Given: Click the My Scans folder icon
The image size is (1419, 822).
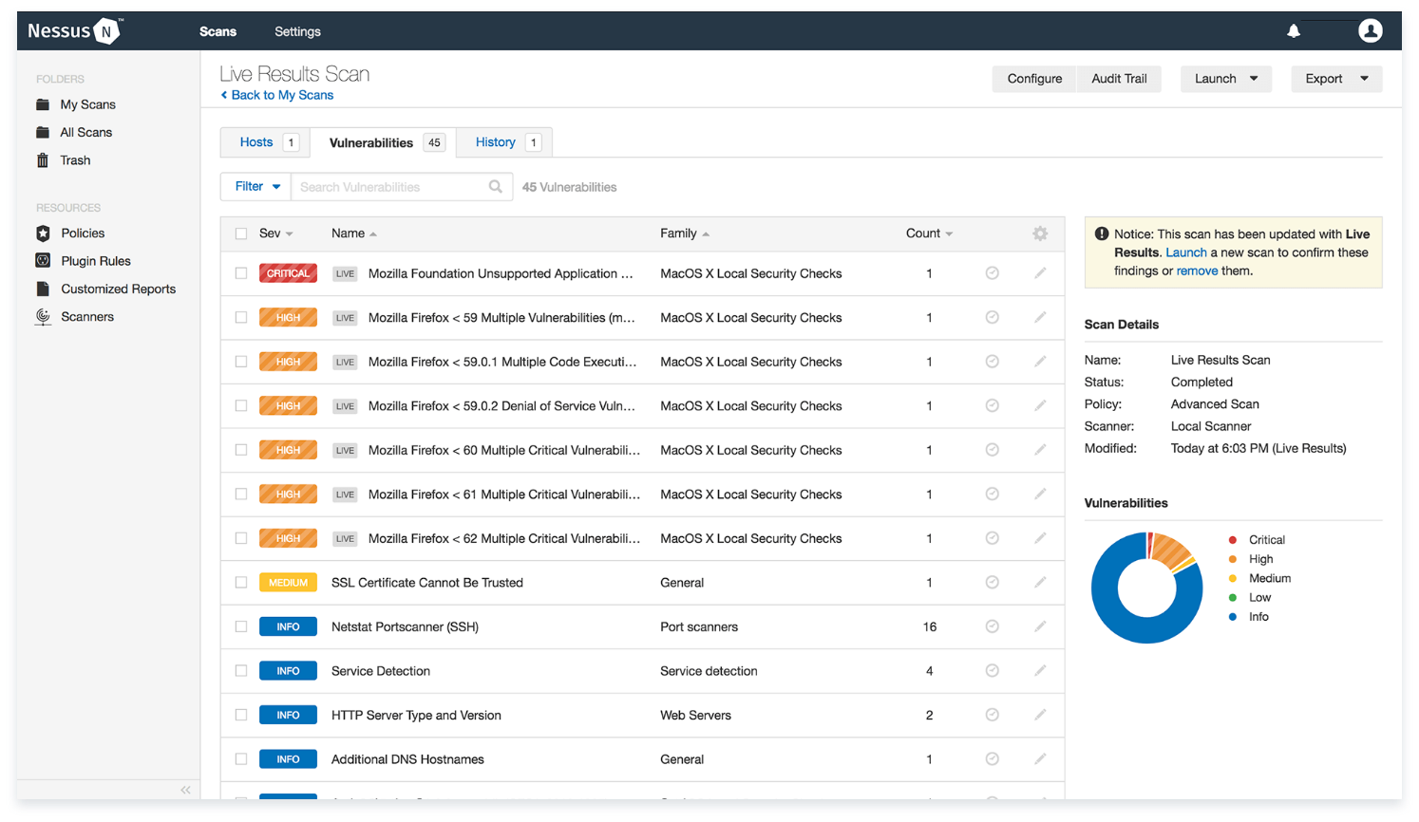Looking at the screenshot, I should (x=43, y=104).
